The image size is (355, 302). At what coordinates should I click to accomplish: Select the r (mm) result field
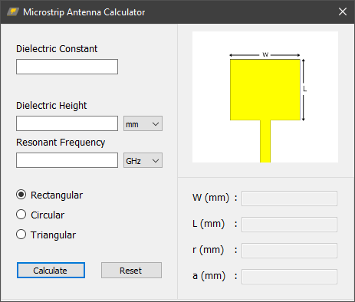(x=289, y=251)
